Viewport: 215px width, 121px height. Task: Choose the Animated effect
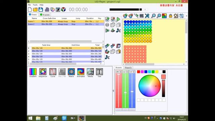pos(81,73)
